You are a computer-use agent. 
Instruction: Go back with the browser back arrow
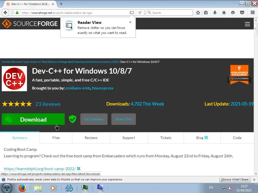tap(5, 13)
